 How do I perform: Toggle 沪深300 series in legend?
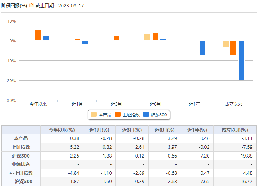pos(155,115)
